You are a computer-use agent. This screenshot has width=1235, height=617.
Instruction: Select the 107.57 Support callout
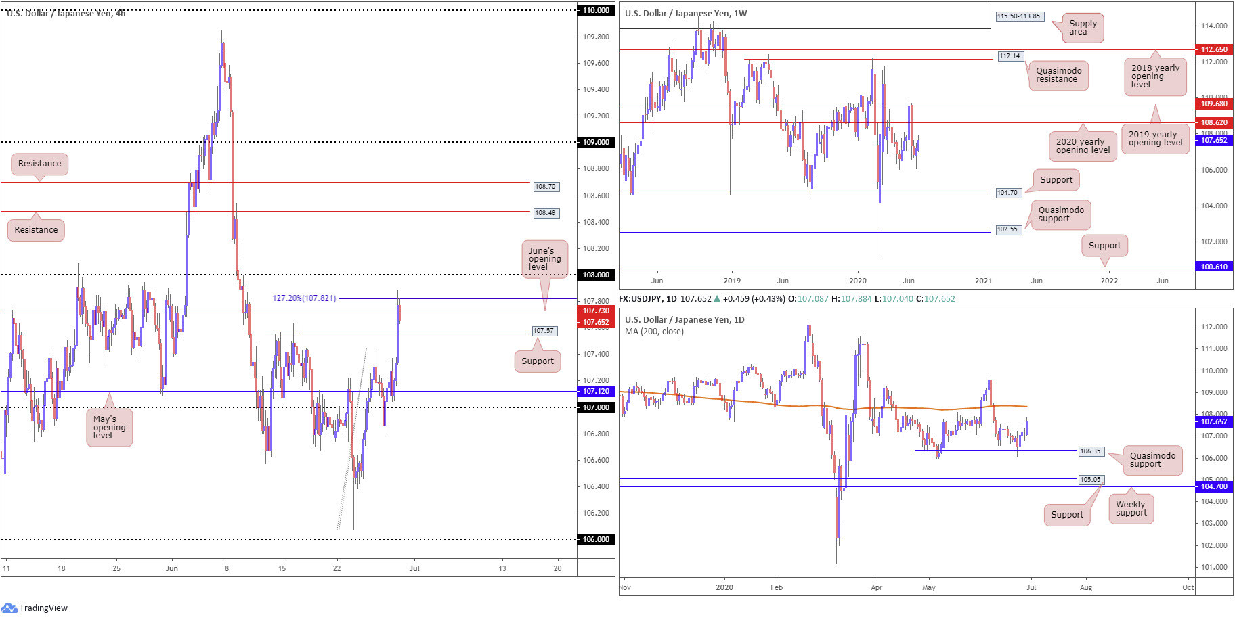538,361
